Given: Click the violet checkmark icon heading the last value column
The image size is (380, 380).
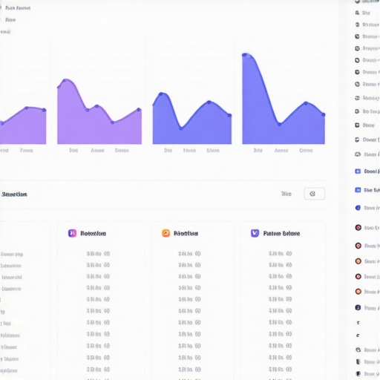Looking at the screenshot, I should (x=255, y=233).
